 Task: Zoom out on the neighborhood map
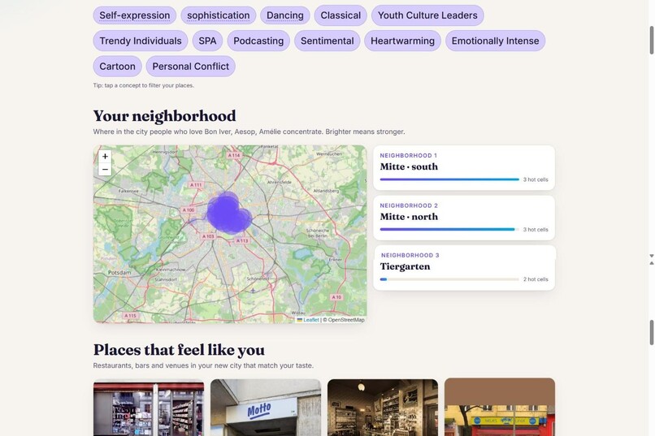point(105,169)
